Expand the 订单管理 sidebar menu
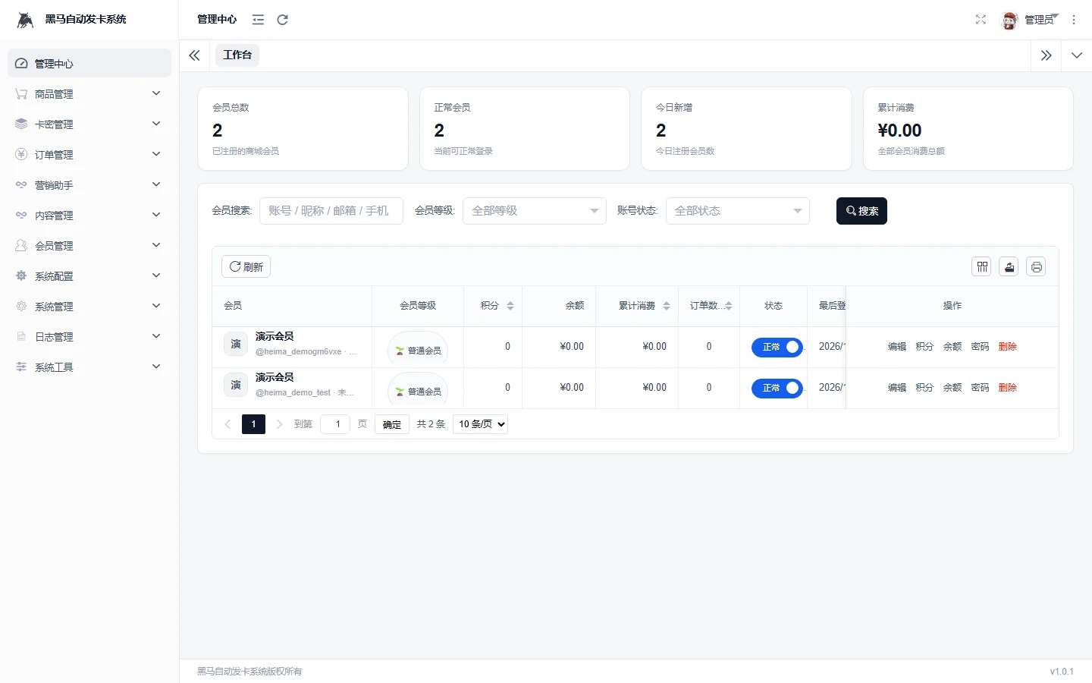1092x683 pixels. (89, 155)
